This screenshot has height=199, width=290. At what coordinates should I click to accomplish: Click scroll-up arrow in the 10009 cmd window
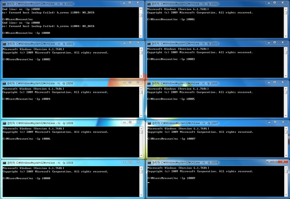[x=286, y=168]
